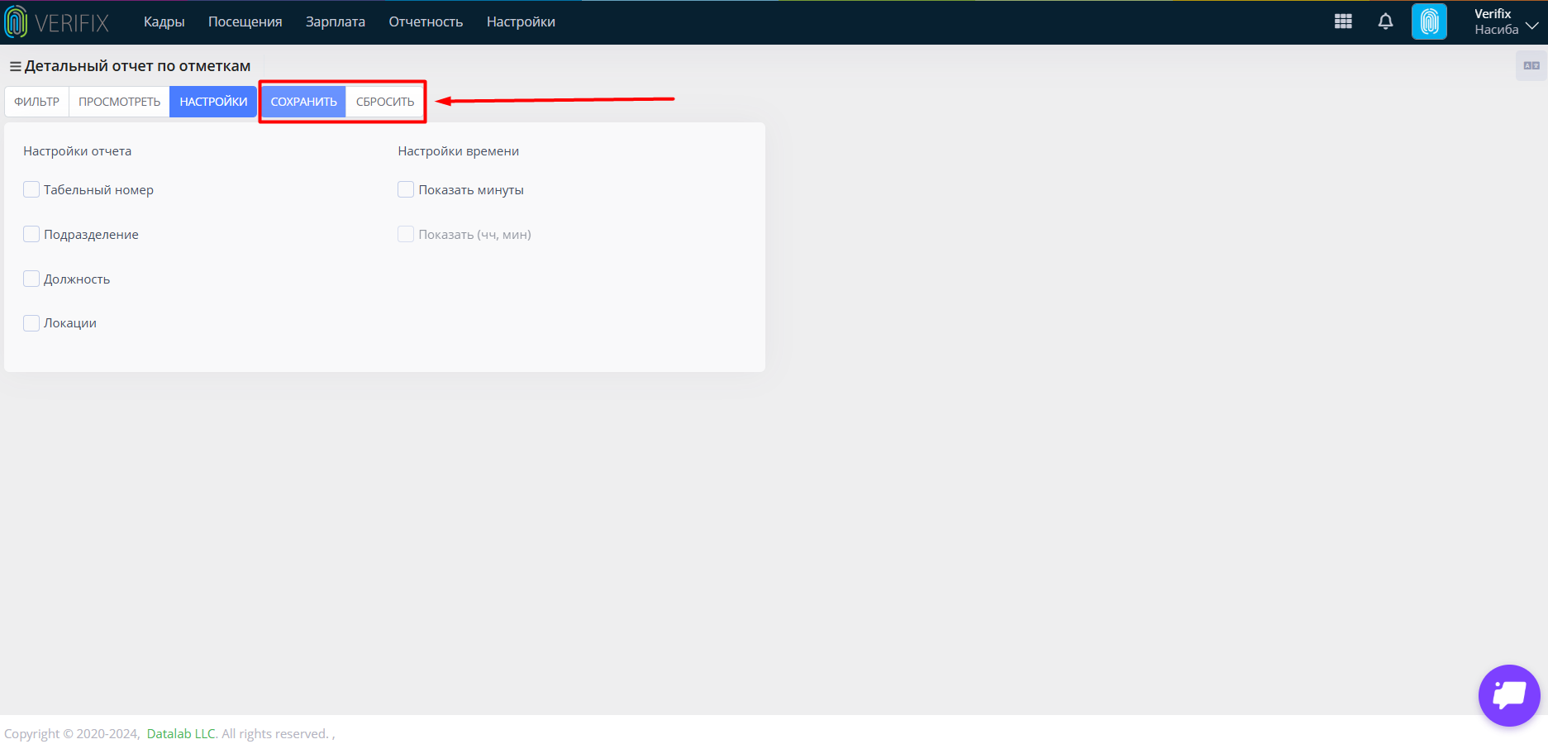The height and width of the screenshot is (744, 1548).
Task: Open the notifications bell
Action: (1385, 21)
